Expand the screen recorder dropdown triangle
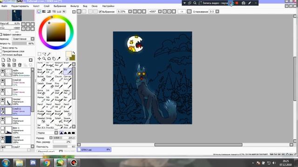Image resolution: width=298 pixels, height=167 pixels. pyautogui.click(x=184, y=3)
